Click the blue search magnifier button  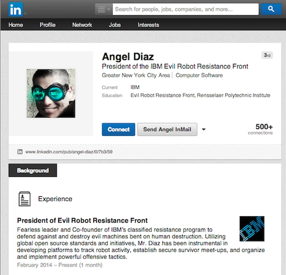[x=271, y=9]
